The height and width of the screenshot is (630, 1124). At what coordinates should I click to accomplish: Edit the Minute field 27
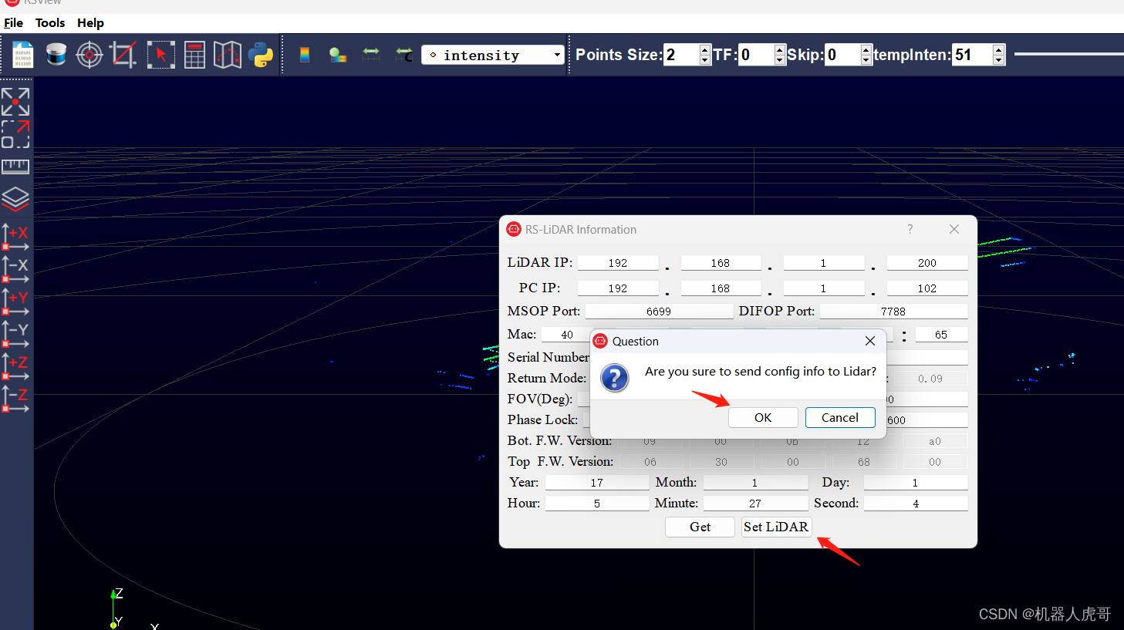[x=755, y=504]
